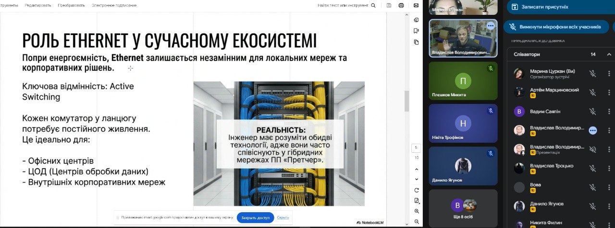
Task: Open the bookmarks panel icon in the sidebar
Action: tap(416, 31)
